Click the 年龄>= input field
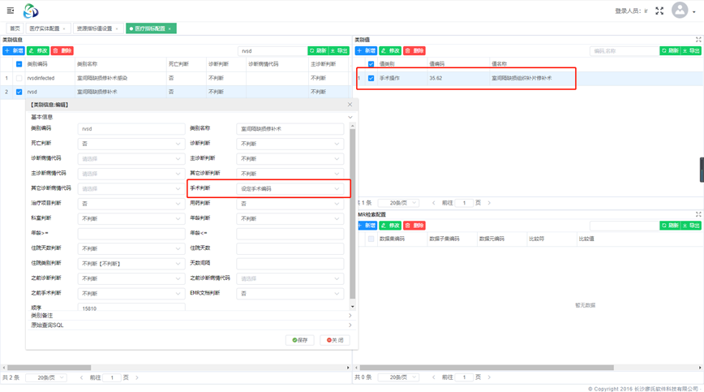Viewport: 704px width, 392px height. [x=131, y=234]
